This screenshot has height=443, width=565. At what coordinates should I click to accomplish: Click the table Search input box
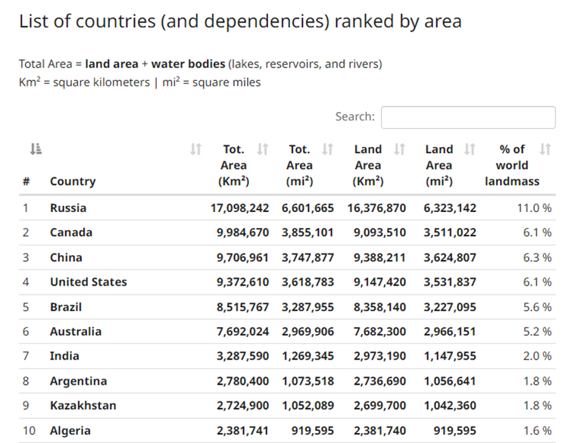point(468,117)
